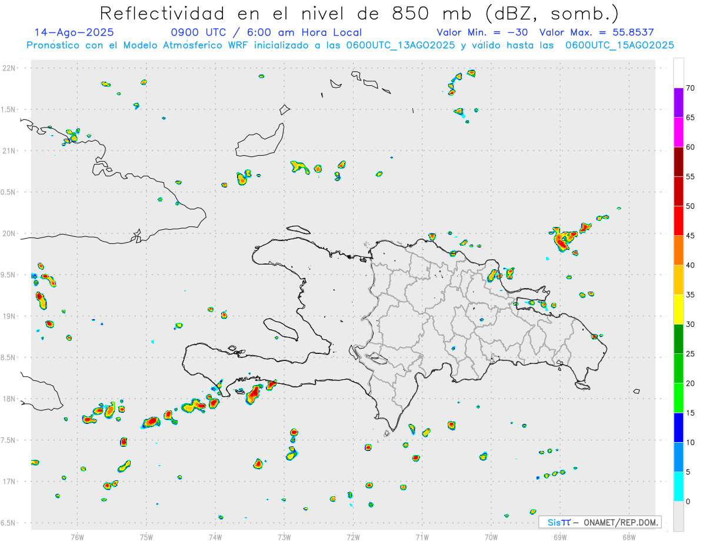This screenshot has width=706, height=545.
Task: Click the colorbar value '55'
Action: pos(691,176)
